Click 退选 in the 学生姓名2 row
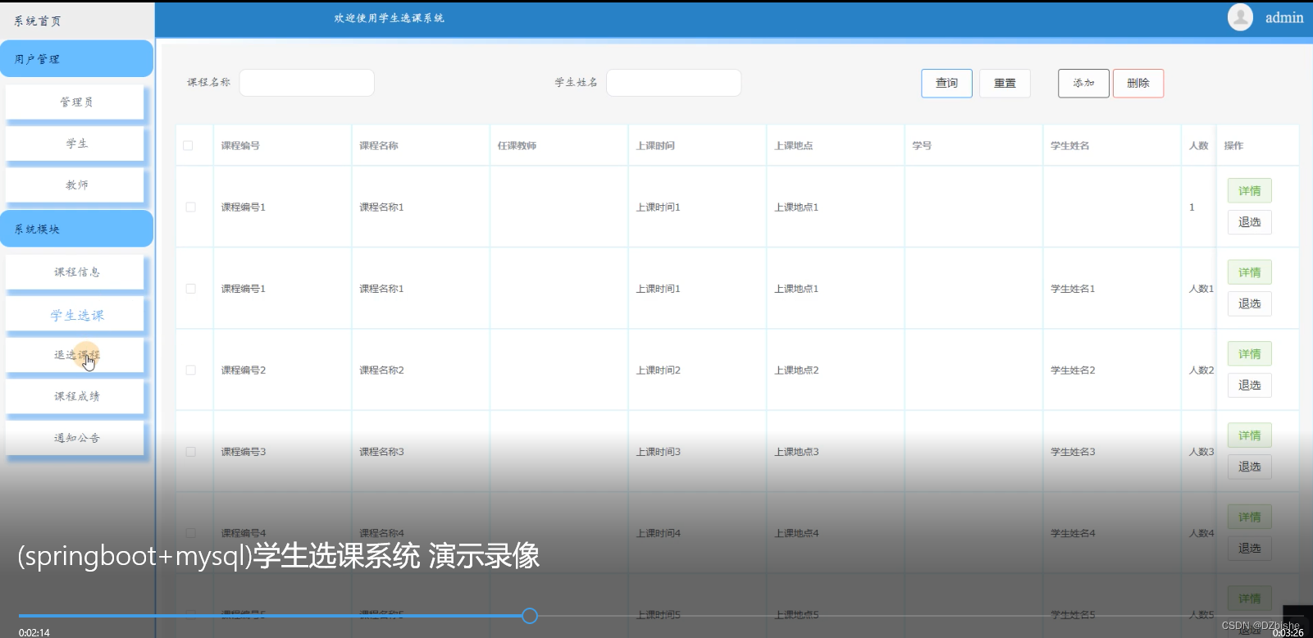This screenshot has width=1313, height=638. 1249,385
